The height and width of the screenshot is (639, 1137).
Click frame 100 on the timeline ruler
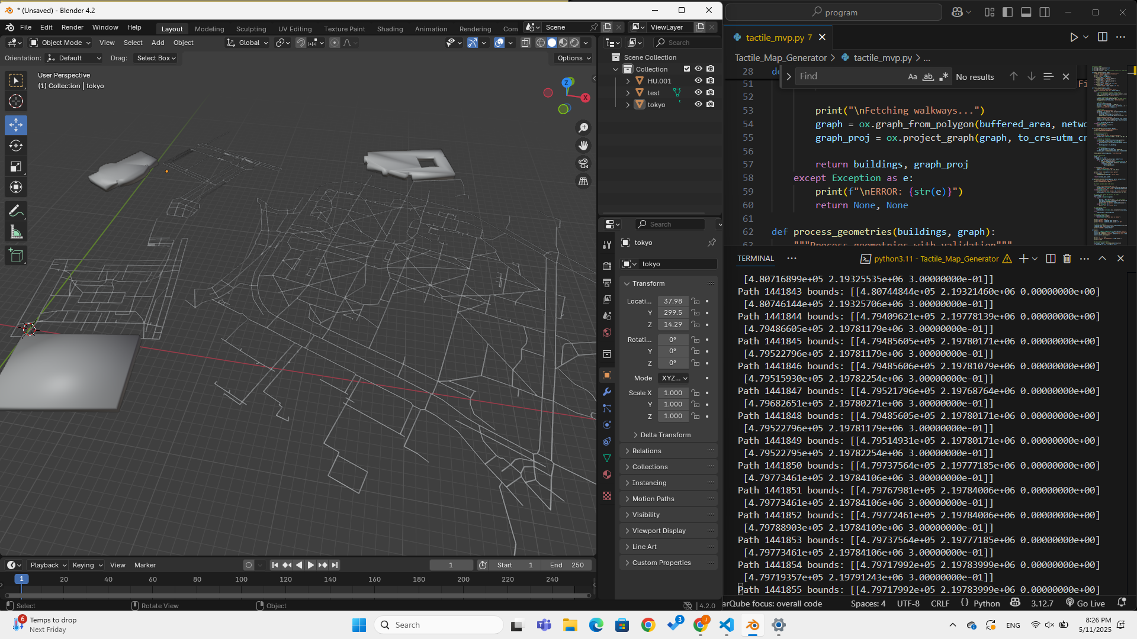pyautogui.click(x=241, y=580)
